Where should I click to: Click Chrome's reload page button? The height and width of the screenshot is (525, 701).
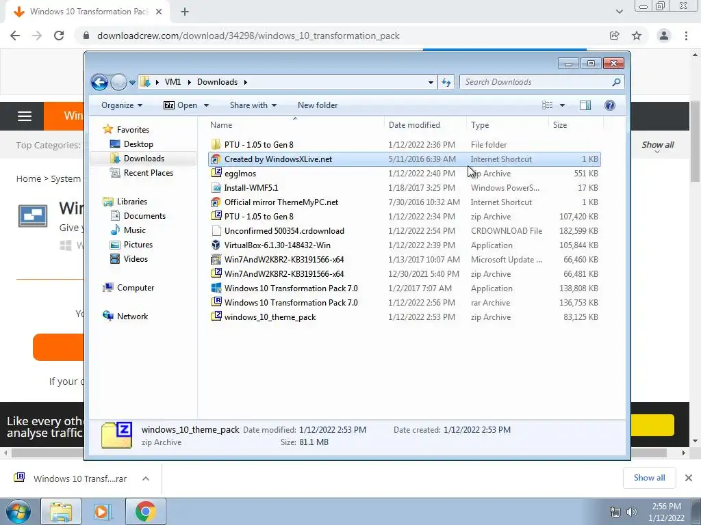coord(59,36)
